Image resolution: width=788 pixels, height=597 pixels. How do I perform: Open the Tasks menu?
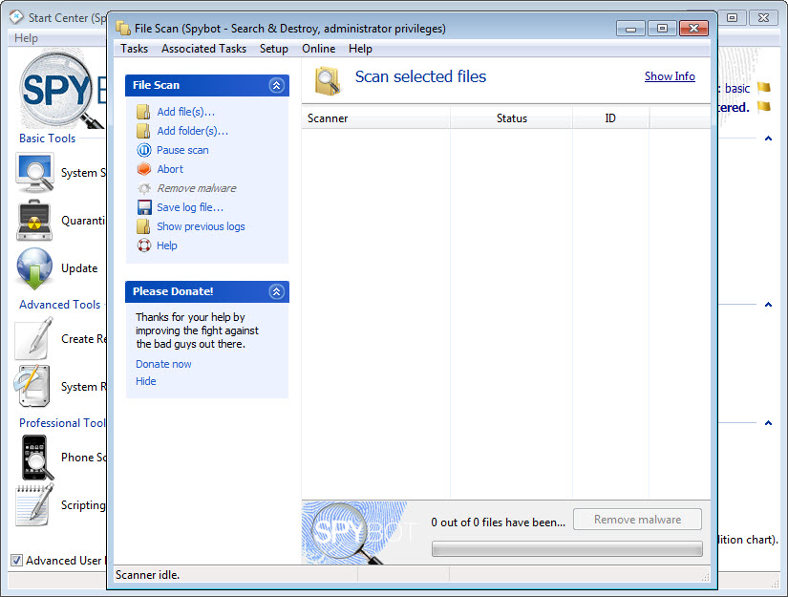[x=134, y=49]
